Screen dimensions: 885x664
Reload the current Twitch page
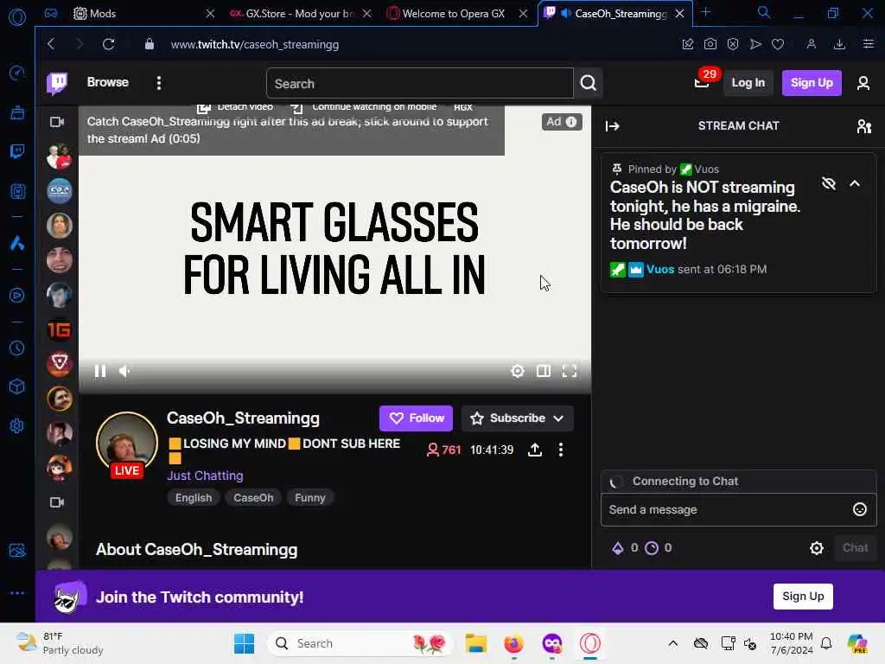tap(108, 44)
